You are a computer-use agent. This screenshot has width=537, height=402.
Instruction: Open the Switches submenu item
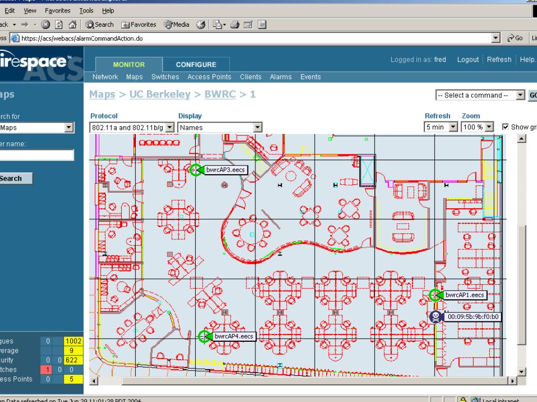pos(165,77)
